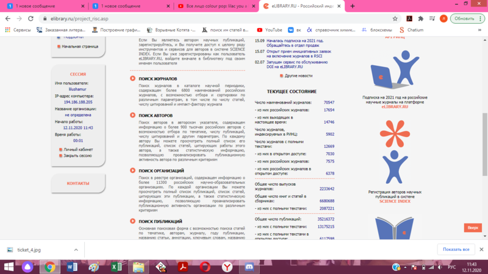Viewport: 488px width, 274px height.
Task: Open Yandex Browser from the taskbar
Action: click(227, 267)
